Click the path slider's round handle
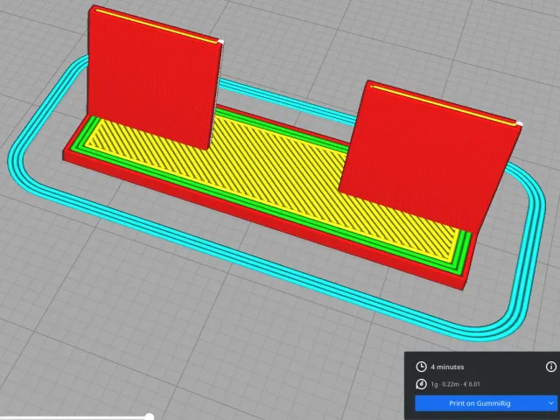The width and height of the screenshot is (560, 420). click(150, 416)
